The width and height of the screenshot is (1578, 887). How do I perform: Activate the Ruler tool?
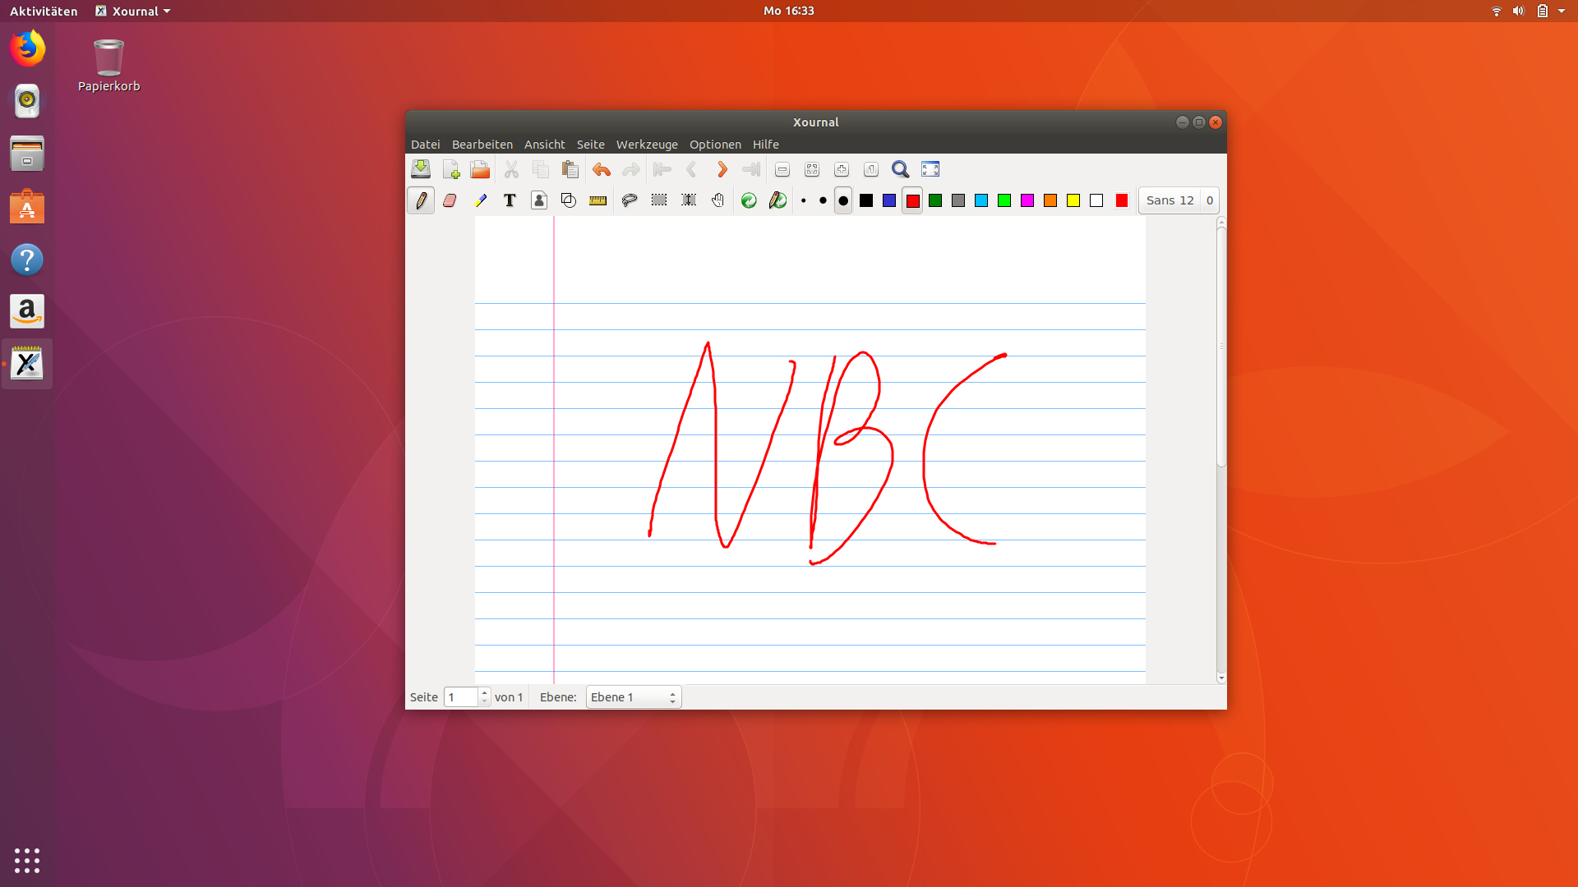598,200
